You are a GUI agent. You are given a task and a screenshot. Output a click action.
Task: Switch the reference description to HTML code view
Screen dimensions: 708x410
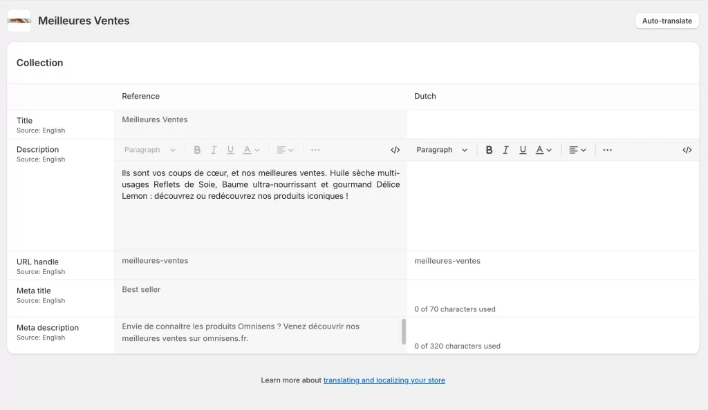(x=395, y=150)
